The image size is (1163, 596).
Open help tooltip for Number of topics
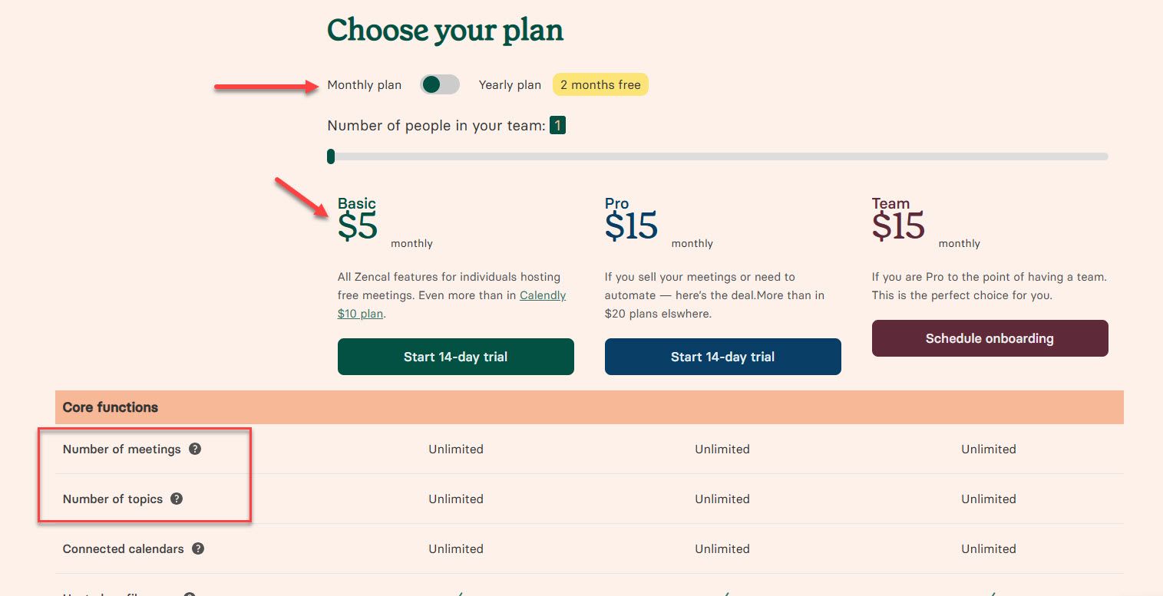[177, 499]
